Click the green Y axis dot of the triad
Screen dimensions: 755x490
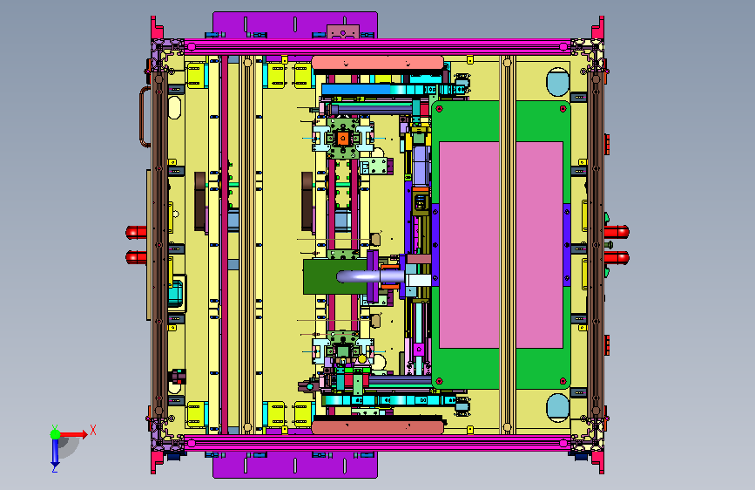56,434
